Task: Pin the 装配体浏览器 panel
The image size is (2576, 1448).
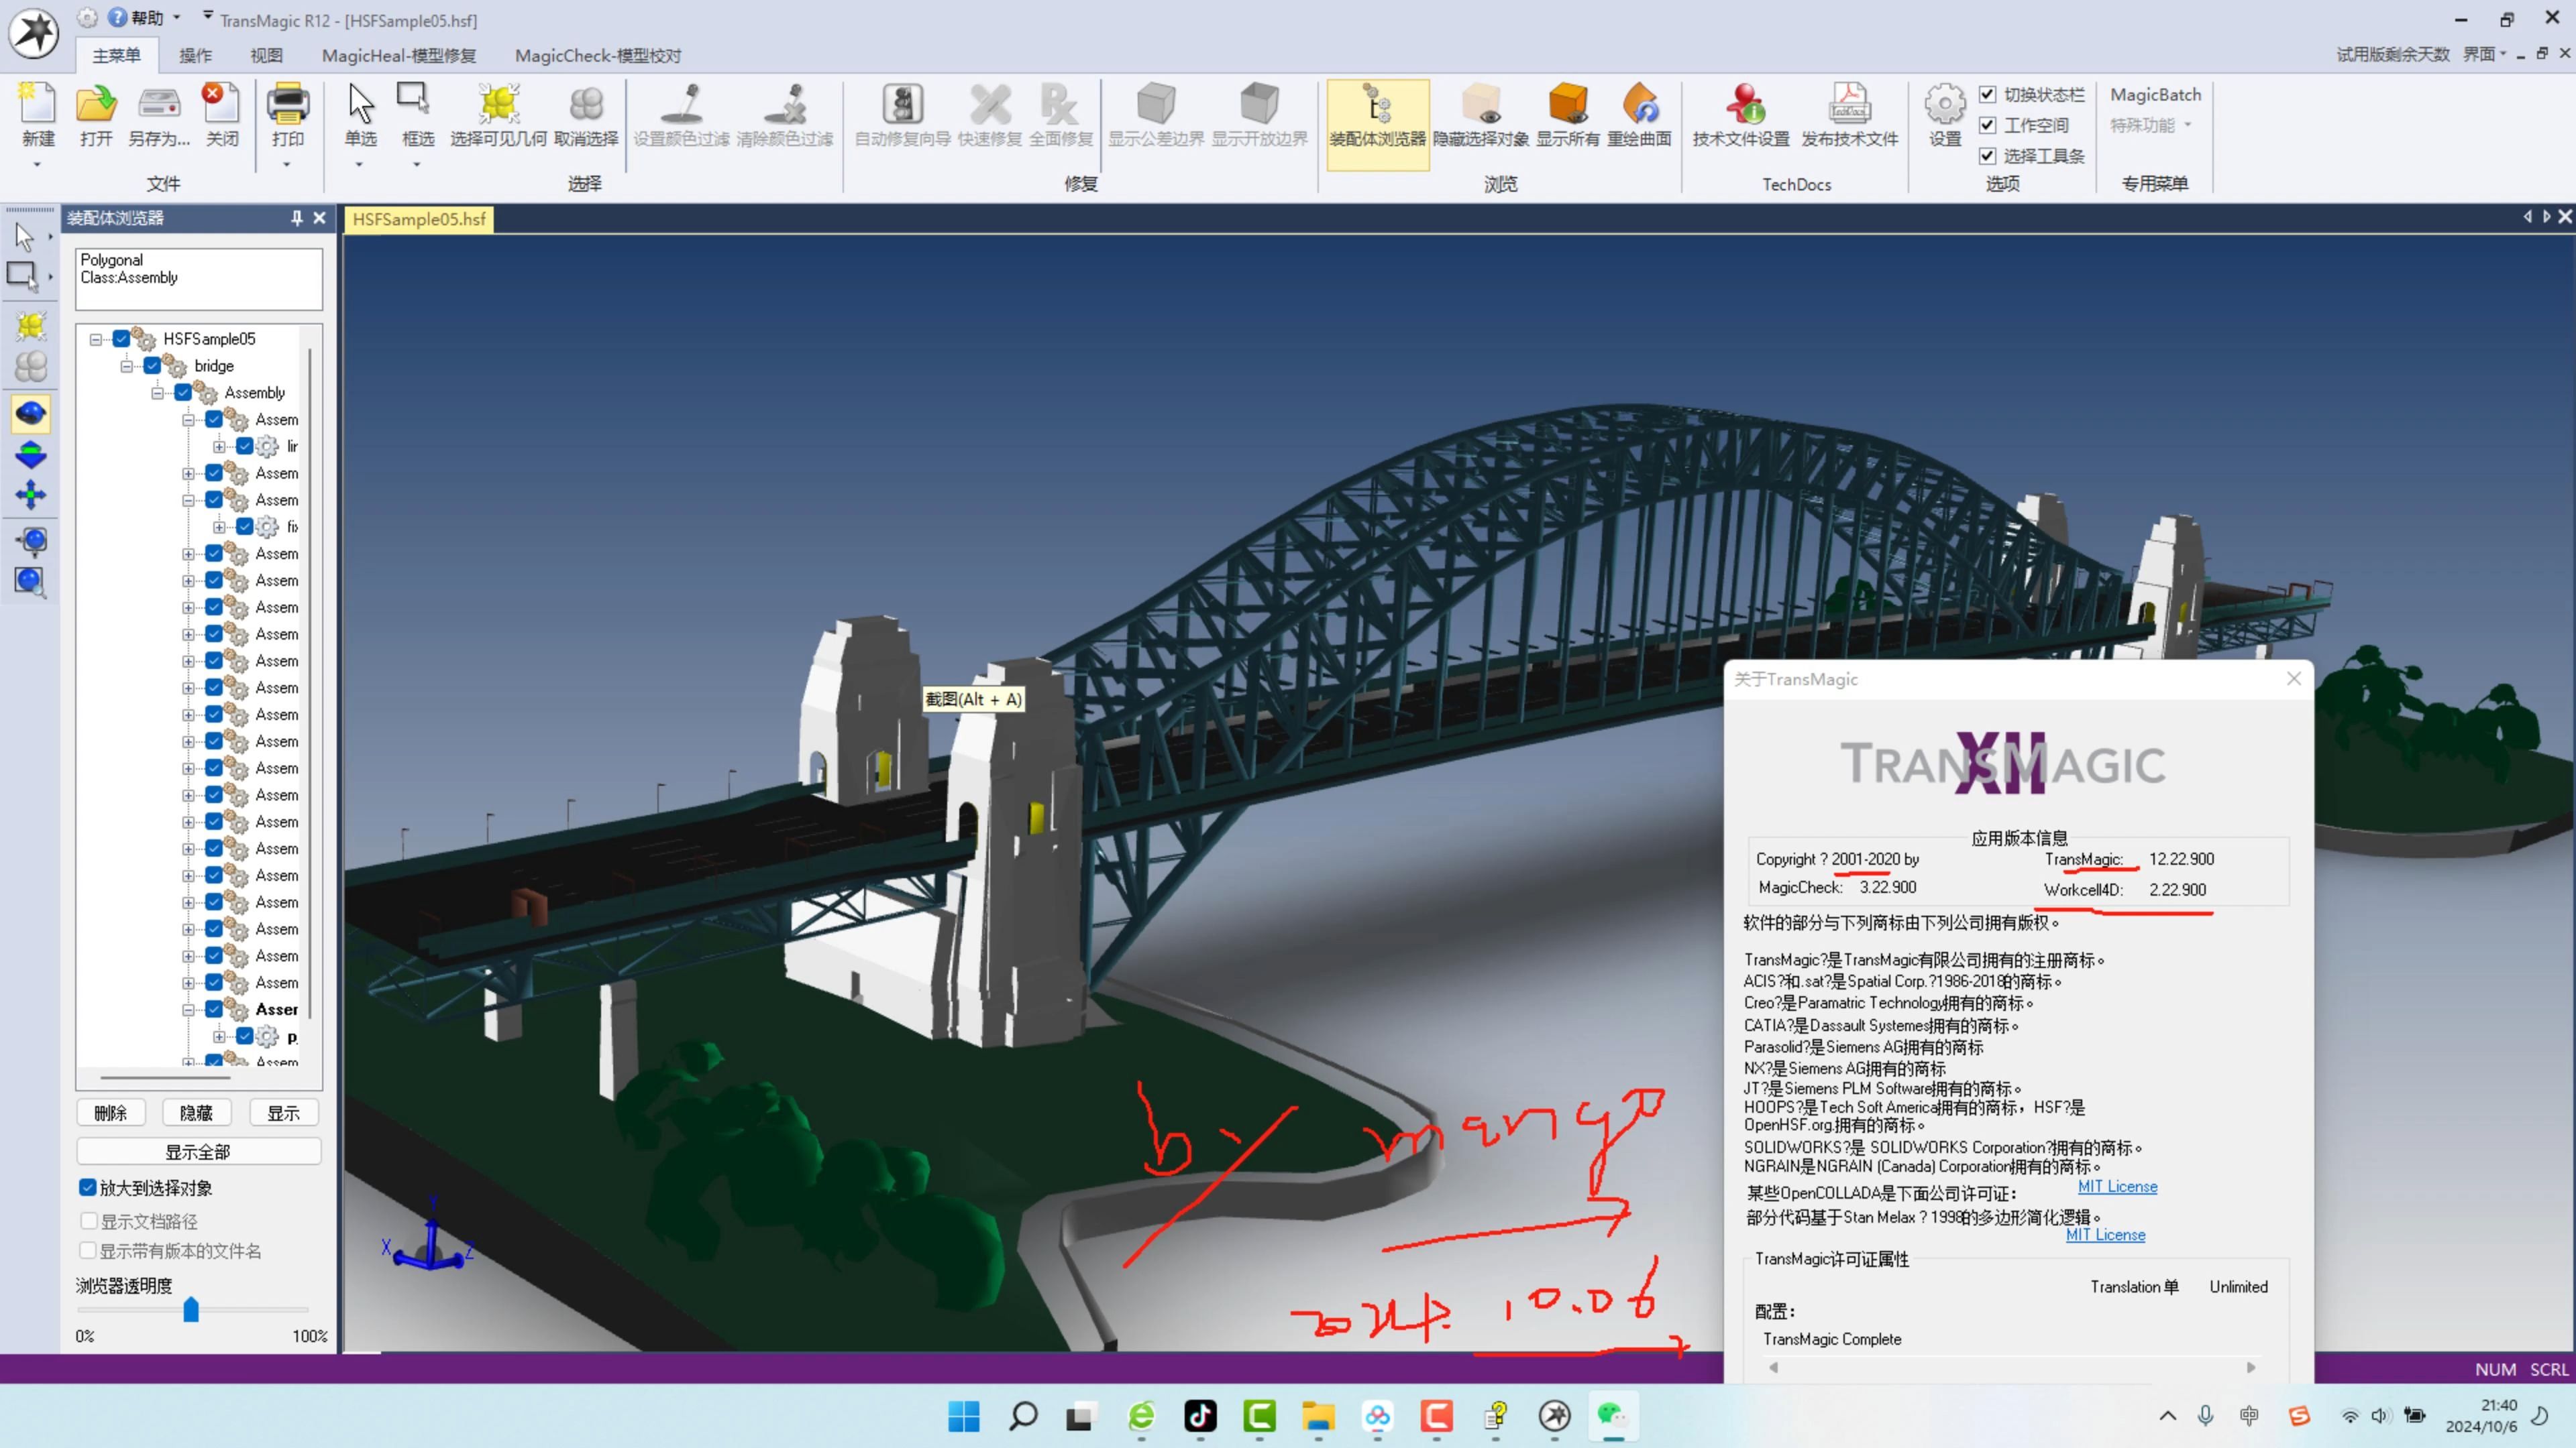Action: coord(297,218)
